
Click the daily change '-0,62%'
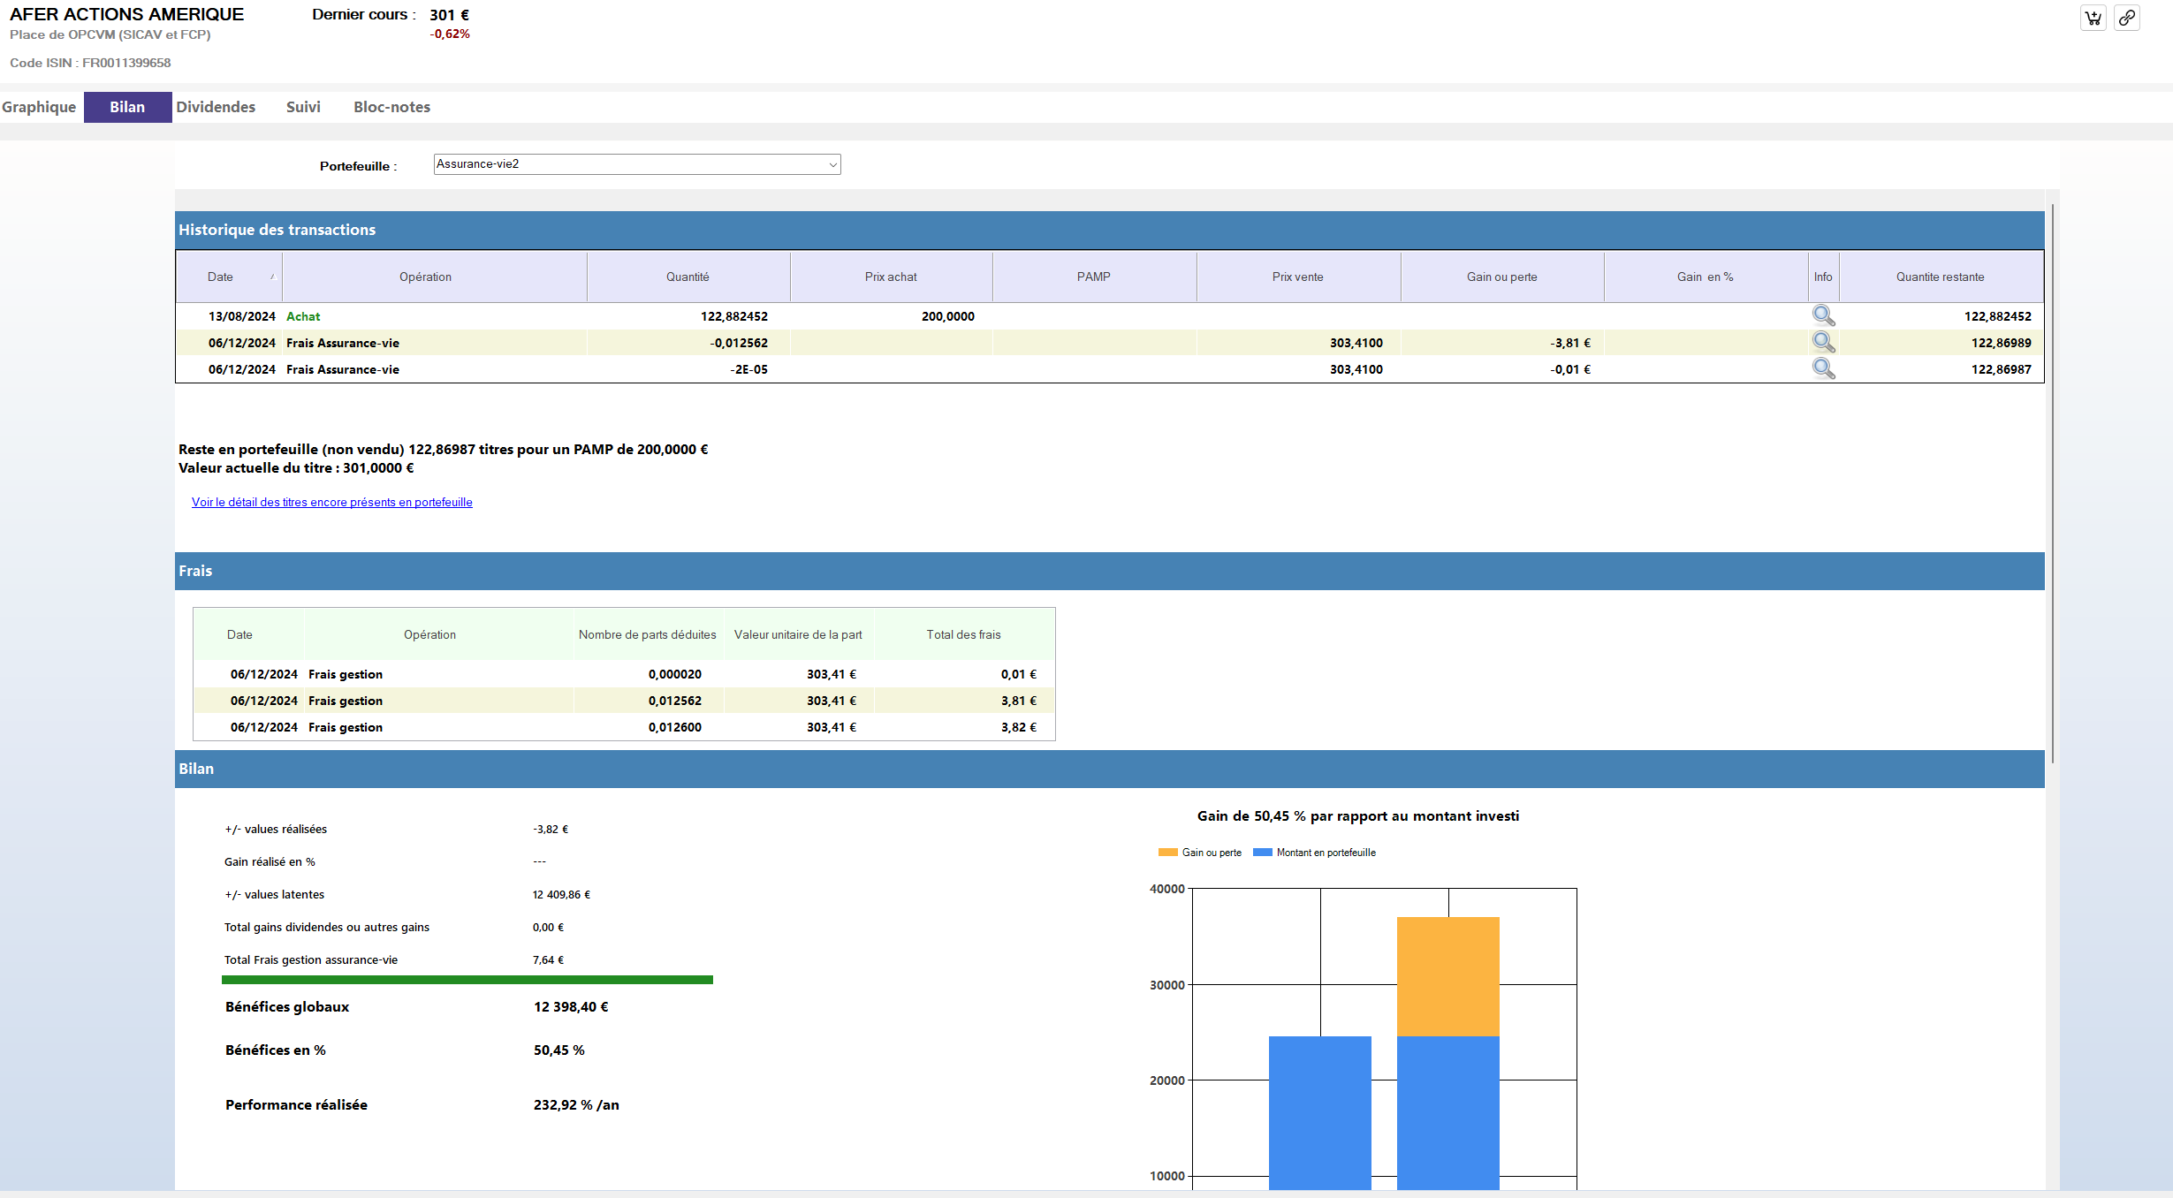[450, 34]
